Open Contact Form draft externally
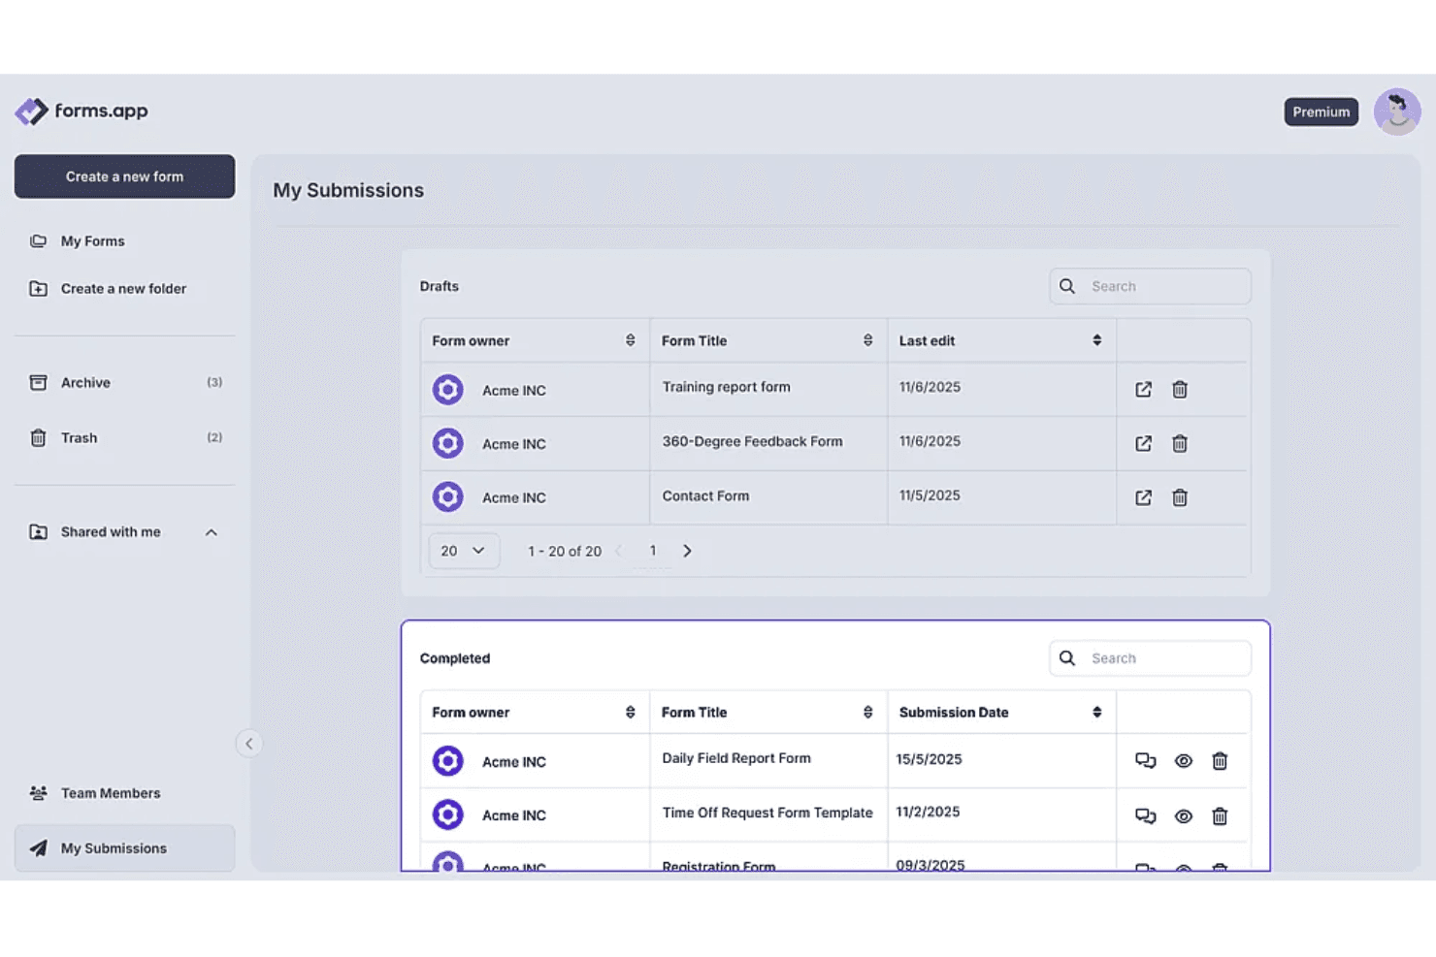Screen dimensions: 1436x957 pyautogui.click(x=1144, y=498)
